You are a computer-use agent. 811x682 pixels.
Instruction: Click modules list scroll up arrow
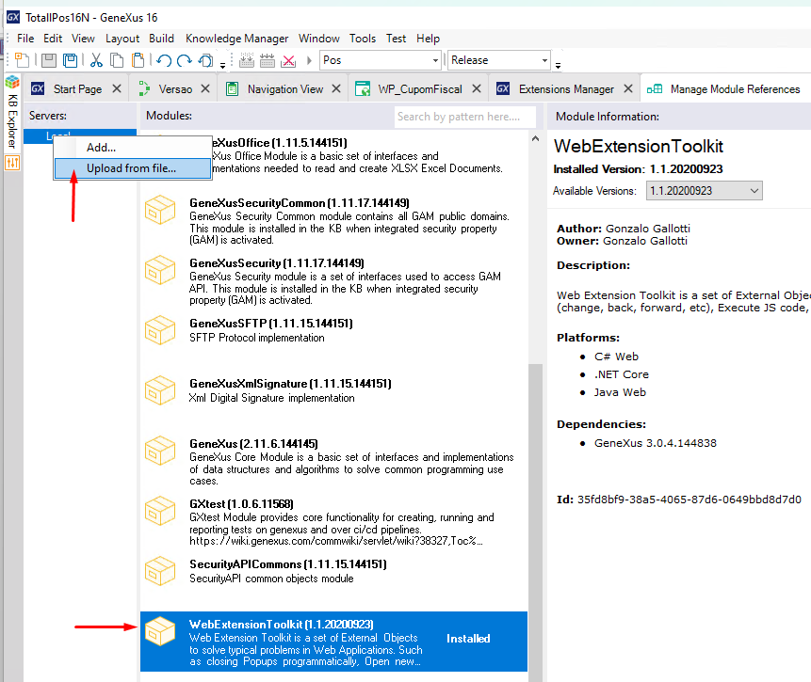(535, 138)
